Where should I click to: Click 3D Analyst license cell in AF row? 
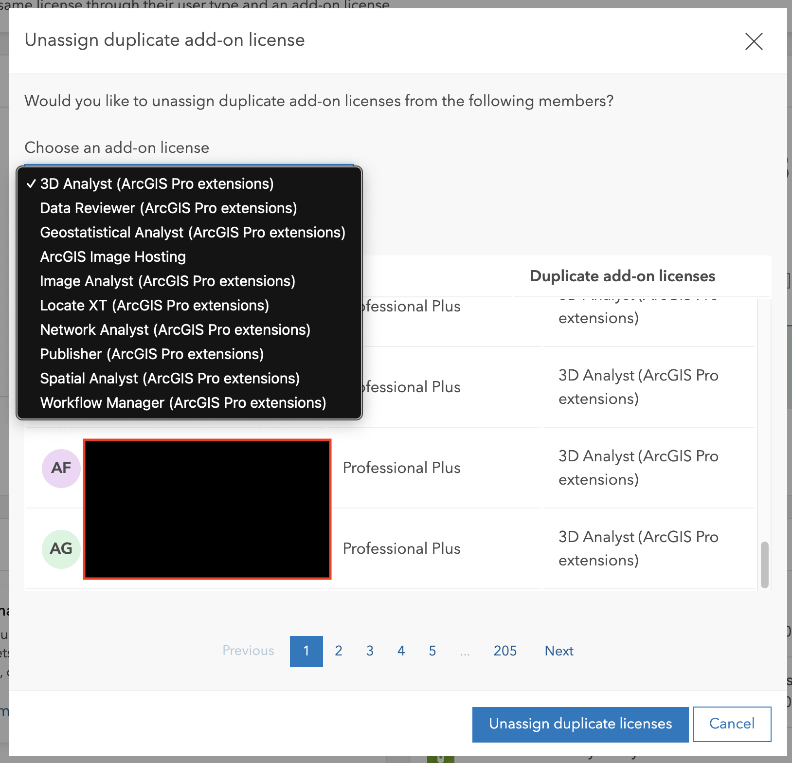tap(638, 468)
